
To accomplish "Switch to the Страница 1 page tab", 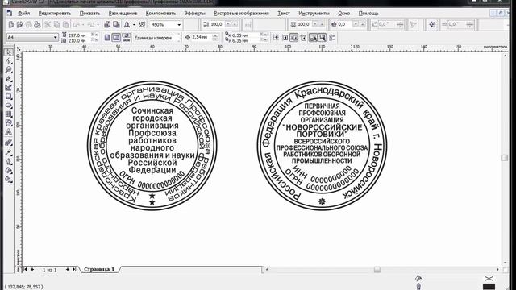I will pos(99,269).
